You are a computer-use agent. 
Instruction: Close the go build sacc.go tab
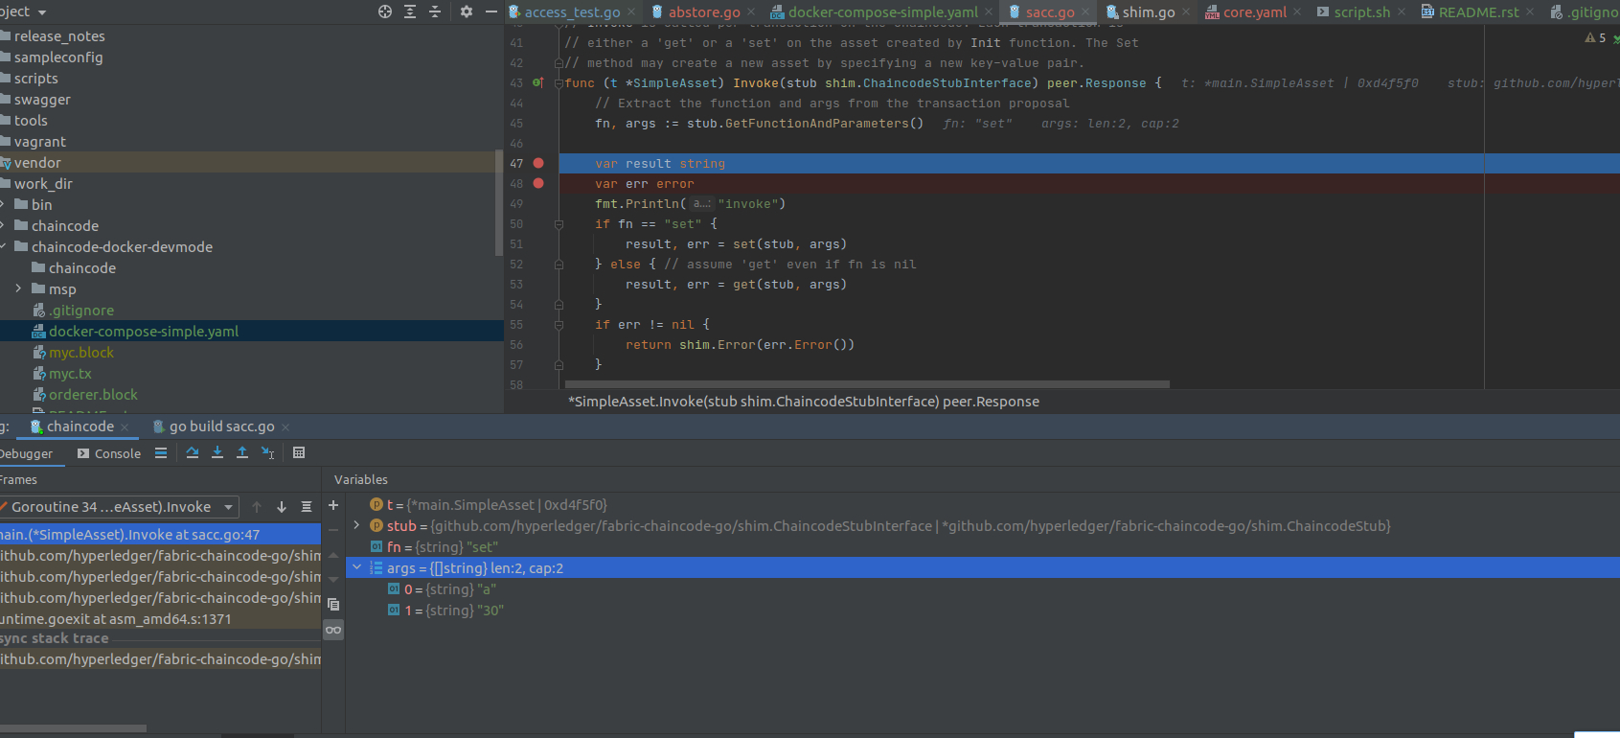pos(285,427)
